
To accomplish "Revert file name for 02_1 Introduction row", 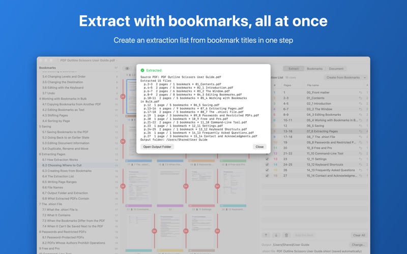I will [361, 104].
